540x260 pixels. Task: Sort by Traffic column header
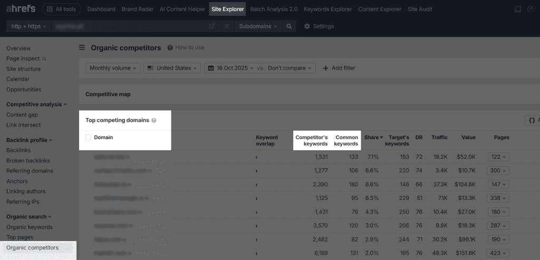(x=439, y=138)
